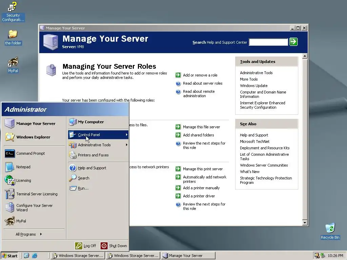Open Control Panel menu item
Screen dimensions: 347x260
(98, 135)
